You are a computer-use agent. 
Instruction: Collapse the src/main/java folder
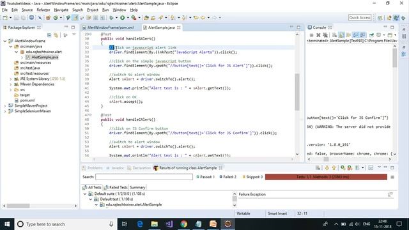click(x=11, y=47)
